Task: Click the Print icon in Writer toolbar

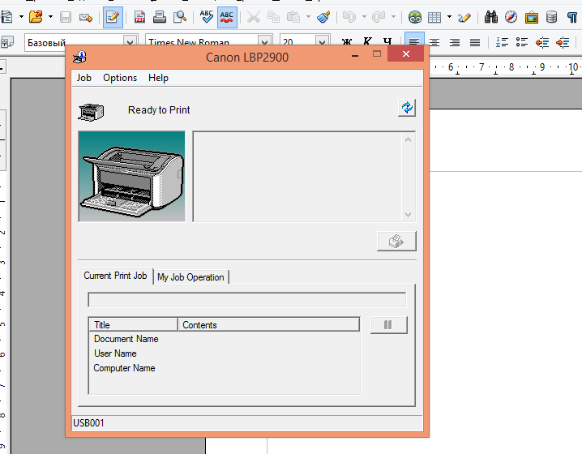Action: pyautogui.click(x=160, y=17)
